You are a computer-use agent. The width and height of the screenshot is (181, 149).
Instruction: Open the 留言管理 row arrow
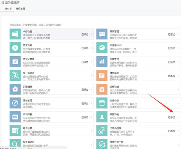coord(178,34)
